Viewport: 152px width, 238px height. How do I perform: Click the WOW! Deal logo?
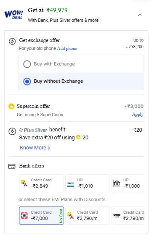[x=14, y=15]
